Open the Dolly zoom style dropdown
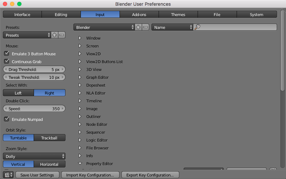The image size is (286, 179). coord(34,156)
